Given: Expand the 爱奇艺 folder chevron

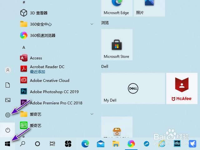Looking at the screenshot, I should point(92,114).
